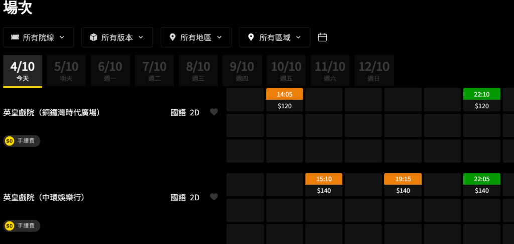Open the 所有版本 filter dropdown
Screen dimensions: 514x244
[116, 37]
